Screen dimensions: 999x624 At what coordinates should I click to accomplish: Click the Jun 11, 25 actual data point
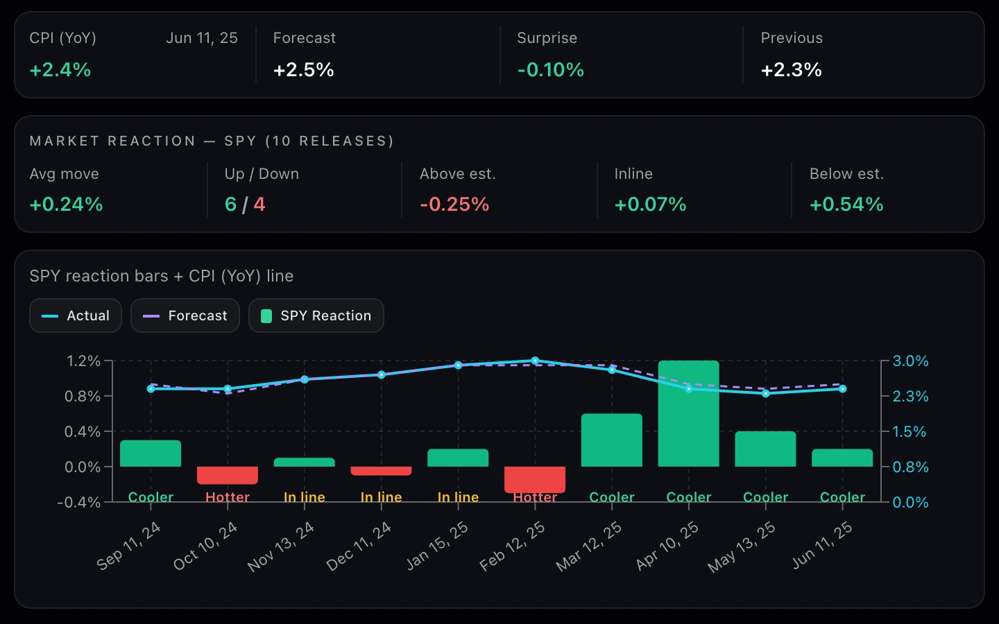pyautogui.click(x=842, y=389)
